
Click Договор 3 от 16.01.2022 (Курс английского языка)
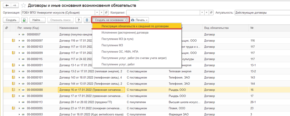tap(91, 114)
